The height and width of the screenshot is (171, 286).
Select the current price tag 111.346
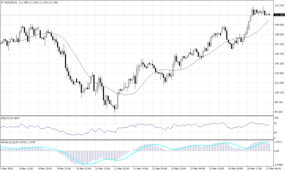(x=279, y=15)
